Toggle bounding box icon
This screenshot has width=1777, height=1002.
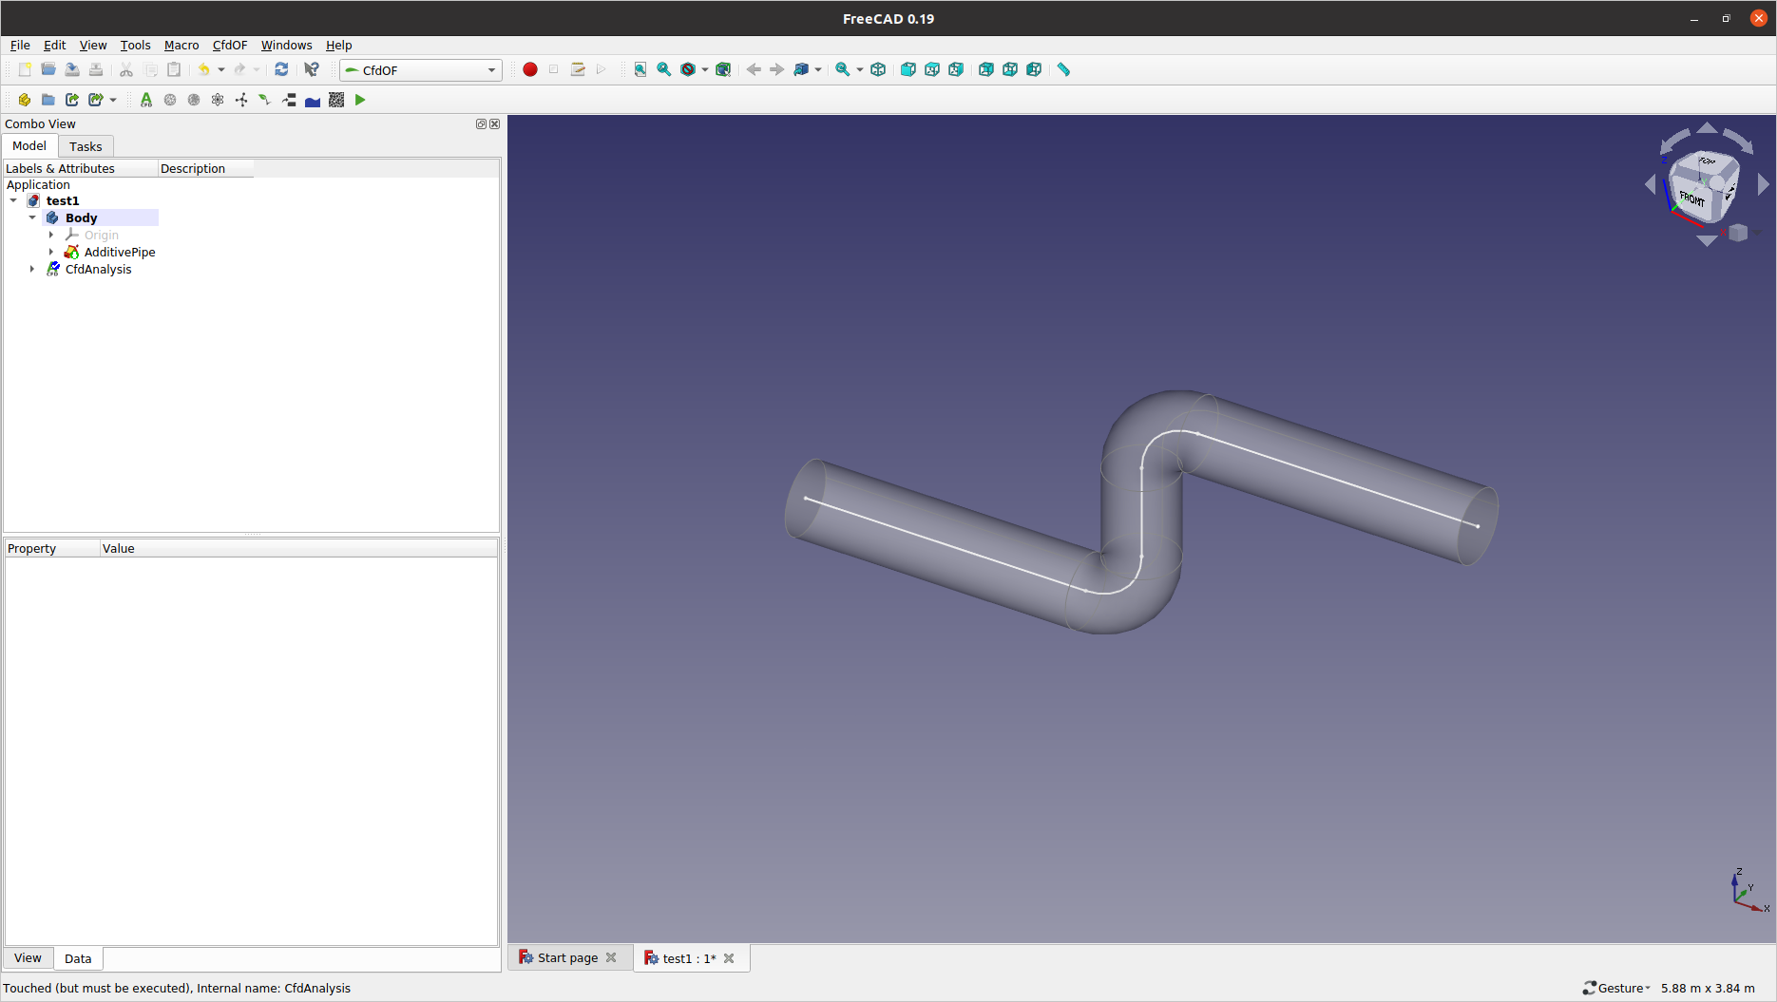(x=723, y=69)
